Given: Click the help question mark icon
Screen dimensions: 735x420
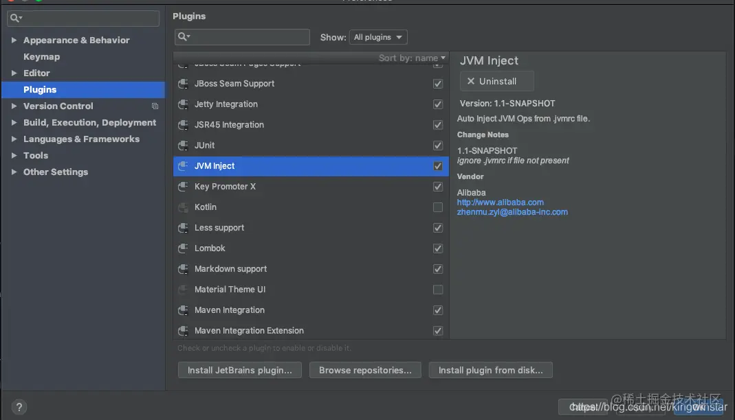Looking at the screenshot, I should coord(19,407).
